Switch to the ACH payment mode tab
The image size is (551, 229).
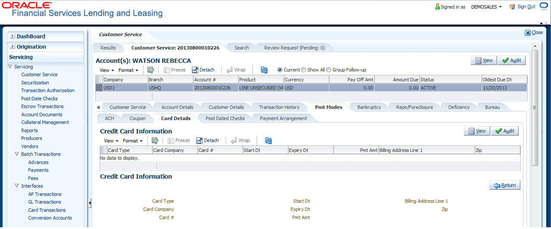110,118
